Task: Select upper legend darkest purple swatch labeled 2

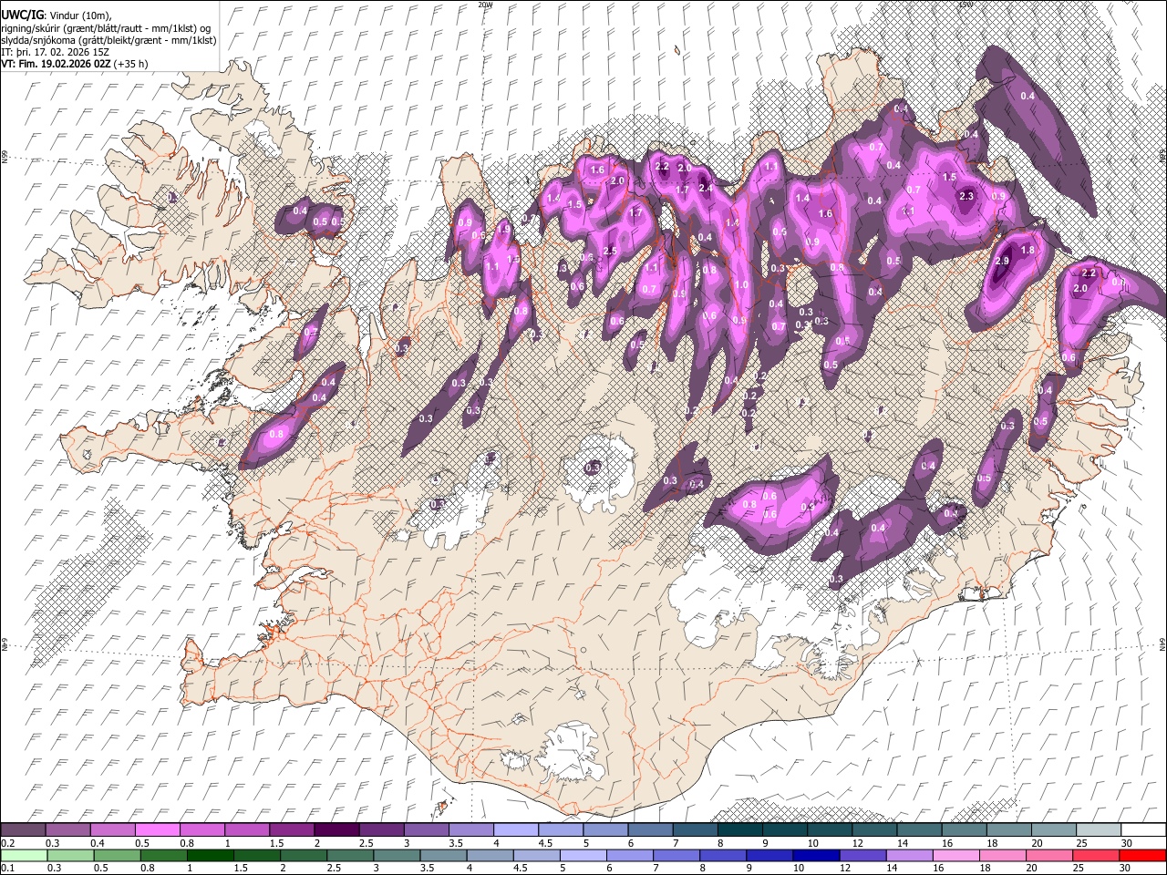Action: pyautogui.click(x=336, y=830)
